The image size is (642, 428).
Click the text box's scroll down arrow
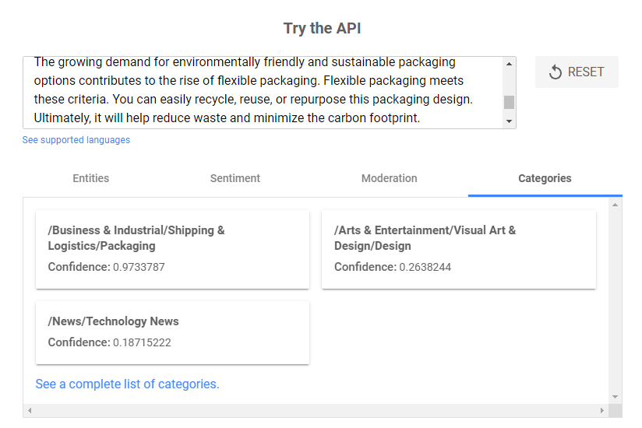pyautogui.click(x=509, y=121)
